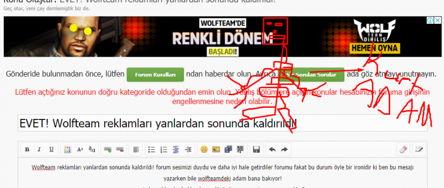Image resolution: width=444 pixels, height=188 pixels.
Task: Open the text color palette
Action: point(67,149)
